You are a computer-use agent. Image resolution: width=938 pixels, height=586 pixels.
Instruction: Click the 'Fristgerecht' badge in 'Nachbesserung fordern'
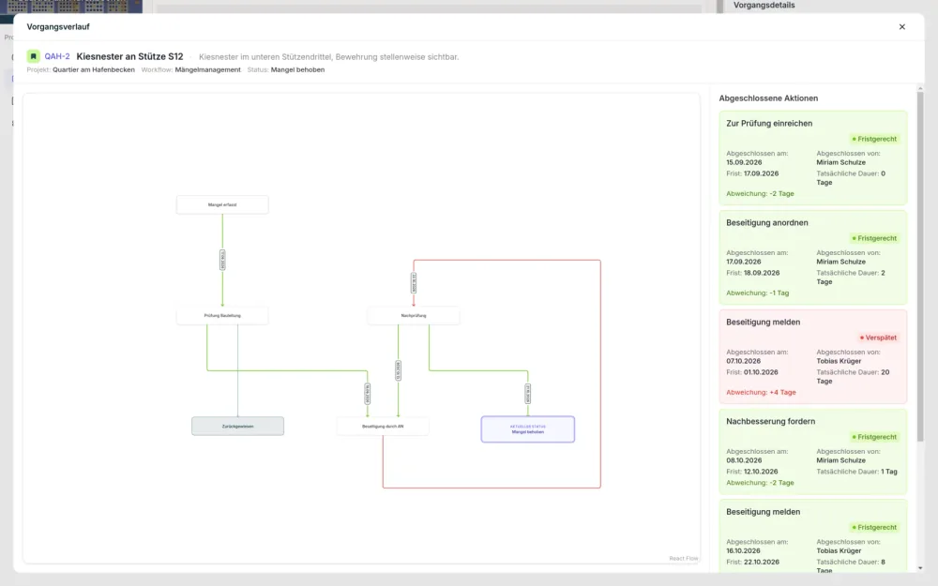(874, 437)
